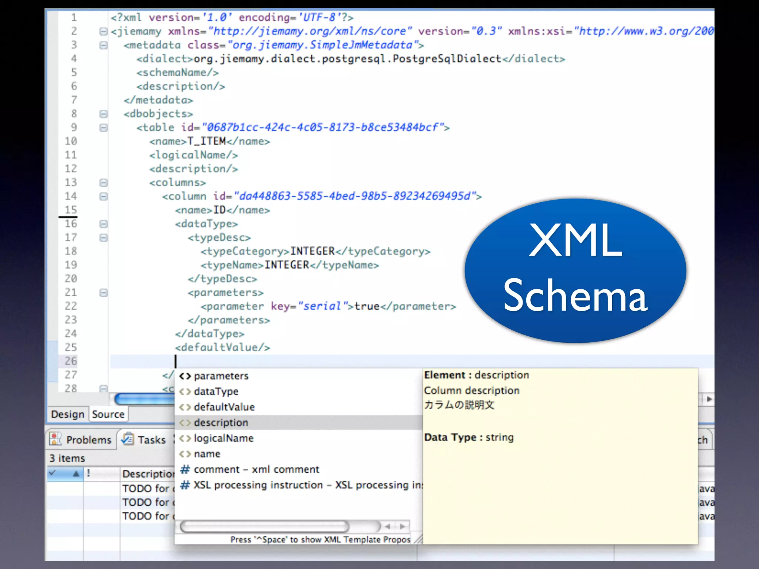759x569 pixels.
Task: Click the 'Column description' tooltip text
Action: pyautogui.click(x=472, y=390)
